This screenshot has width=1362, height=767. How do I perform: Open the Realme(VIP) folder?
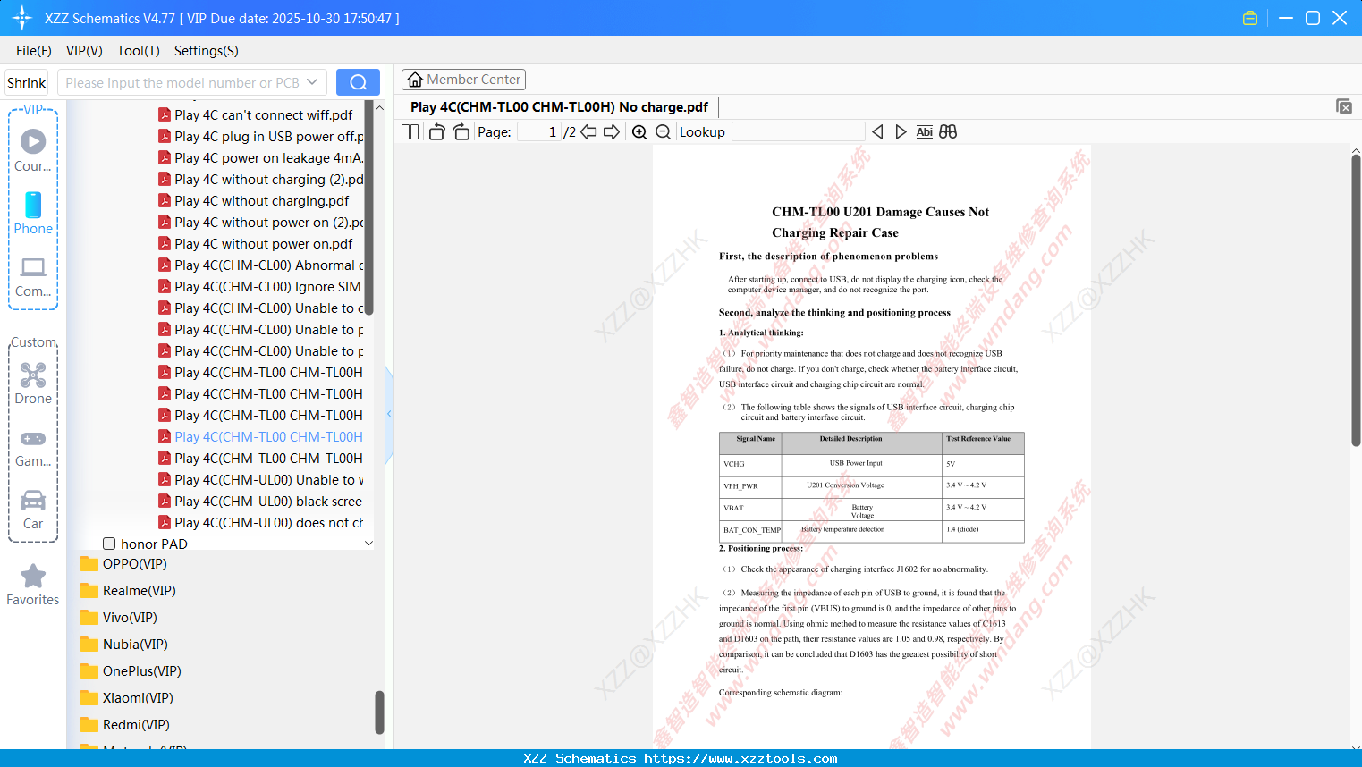click(129, 591)
